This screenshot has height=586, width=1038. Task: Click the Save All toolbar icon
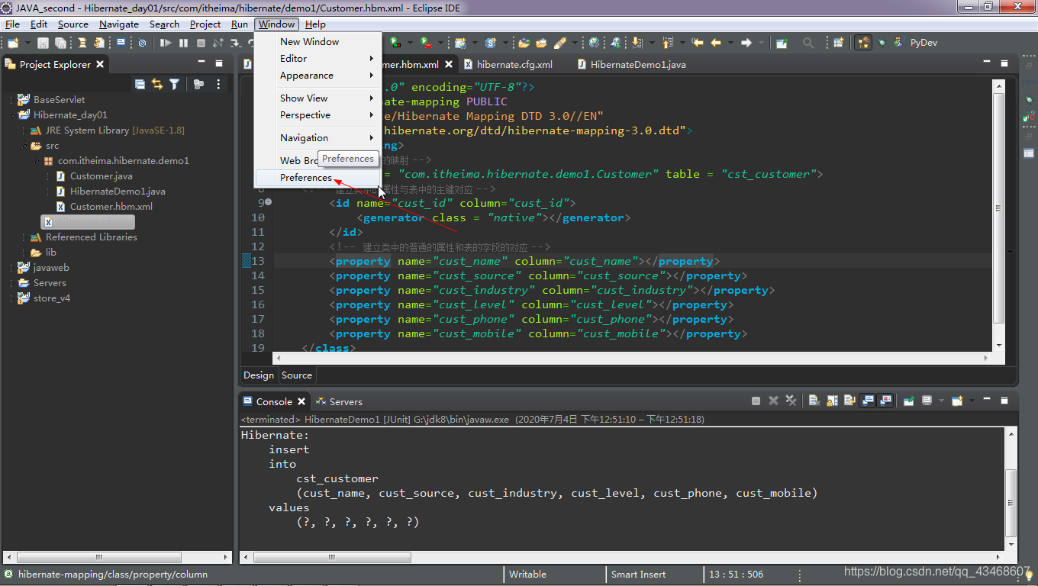tap(60, 43)
